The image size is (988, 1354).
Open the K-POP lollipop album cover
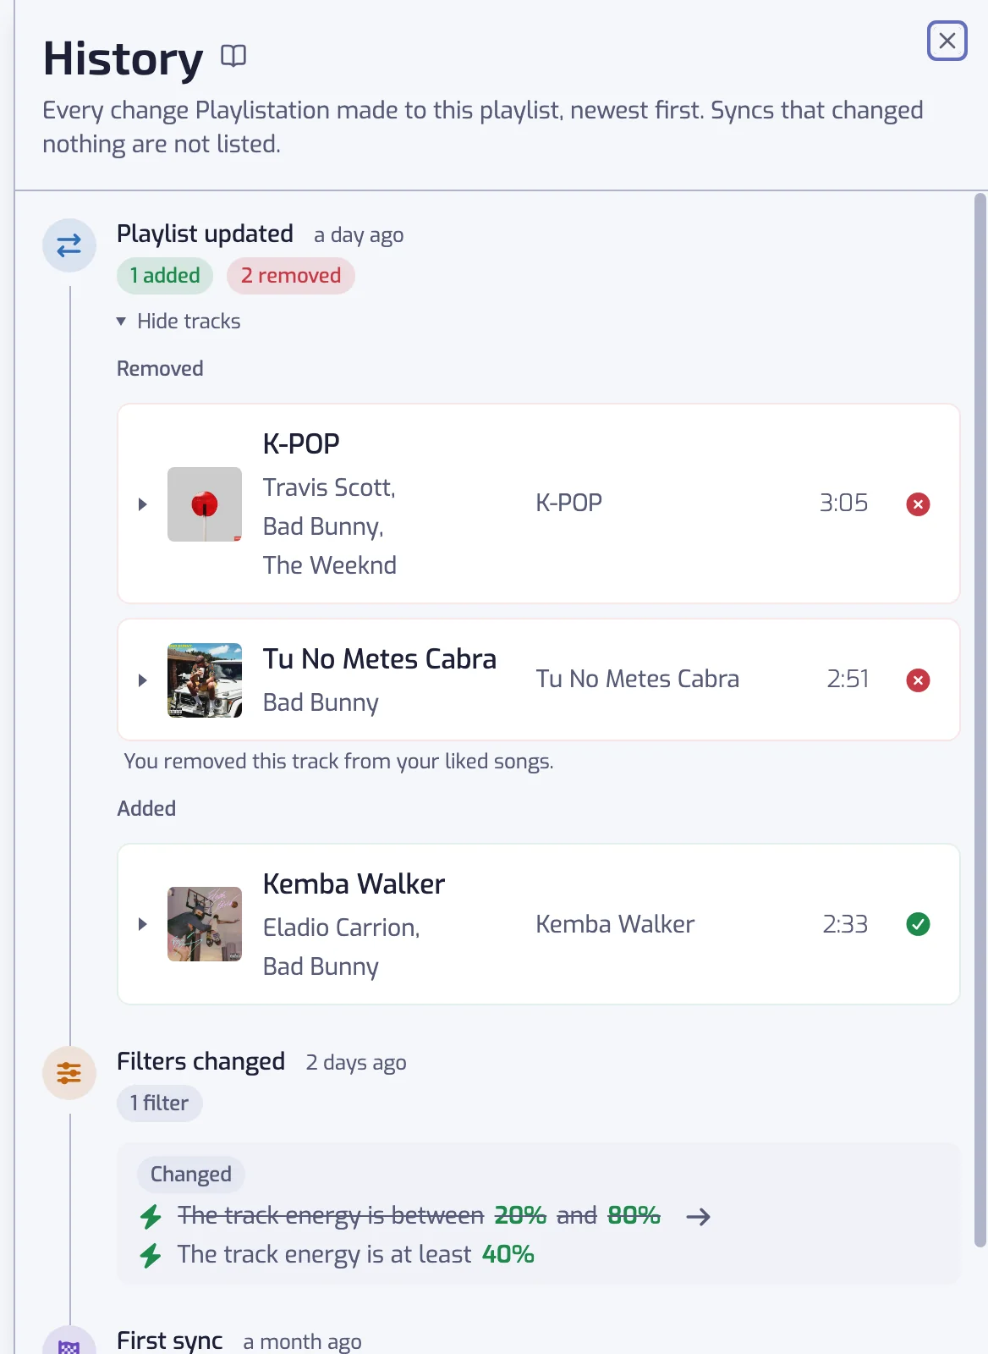click(x=205, y=504)
